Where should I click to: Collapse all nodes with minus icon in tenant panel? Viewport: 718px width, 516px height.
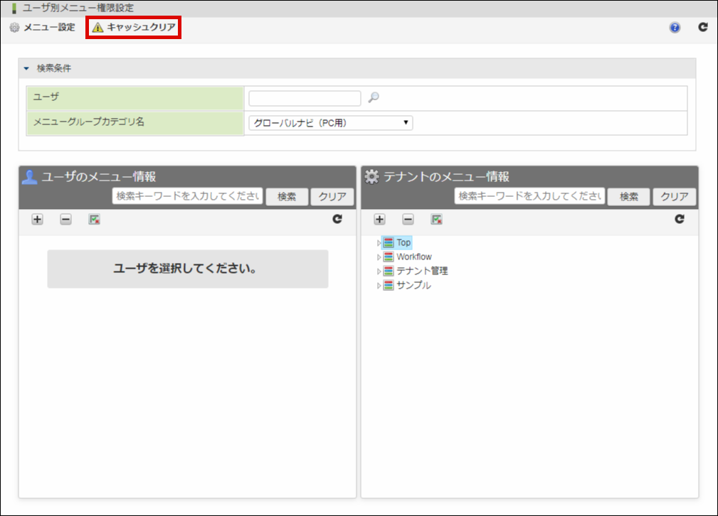tap(406, 220)
